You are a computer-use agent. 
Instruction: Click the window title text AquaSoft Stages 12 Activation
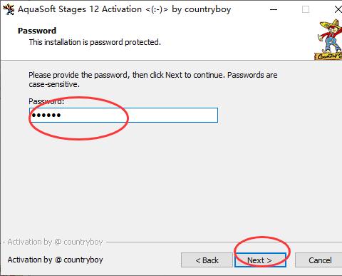point(80,9)
